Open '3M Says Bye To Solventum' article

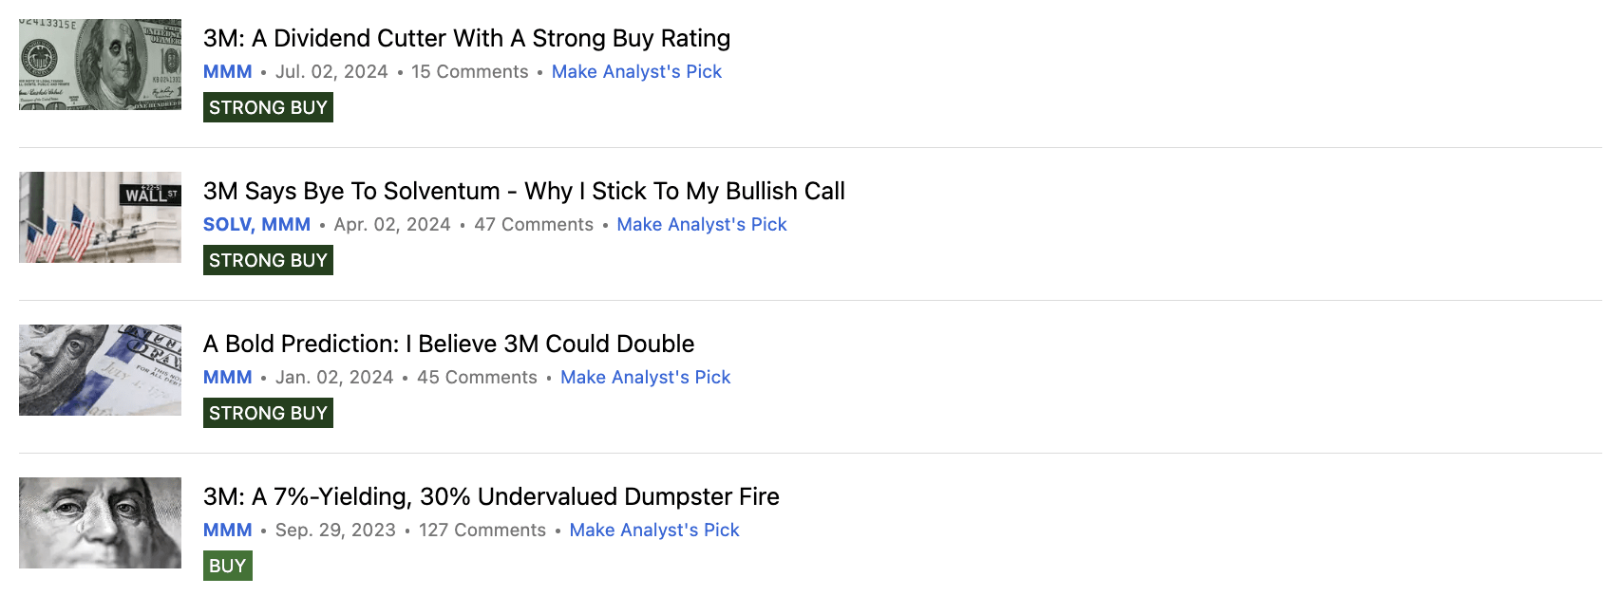coord(523,192)
